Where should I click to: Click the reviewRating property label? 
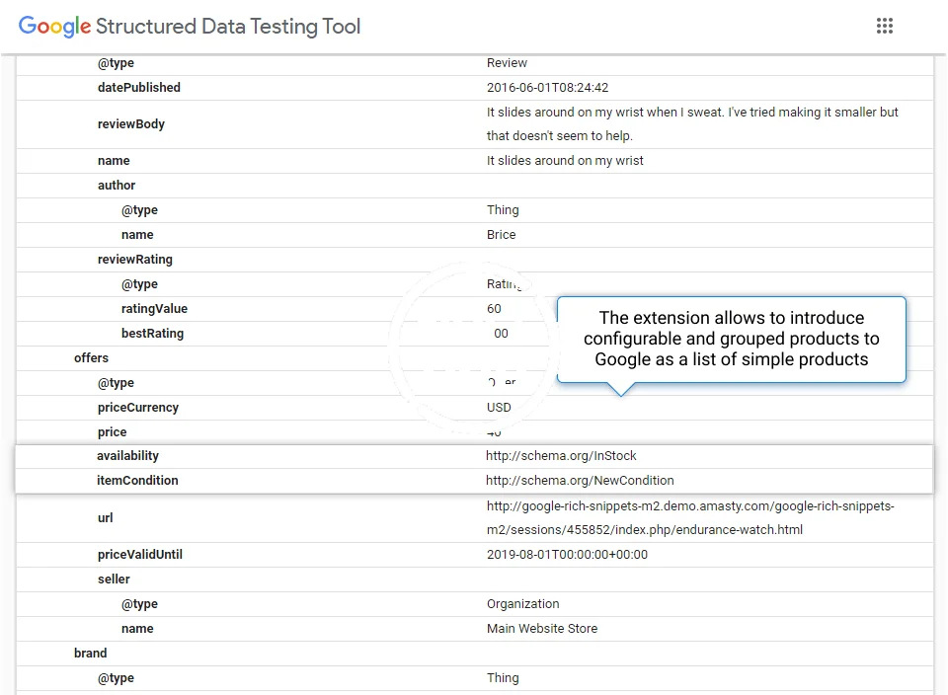tap(134, 260)
